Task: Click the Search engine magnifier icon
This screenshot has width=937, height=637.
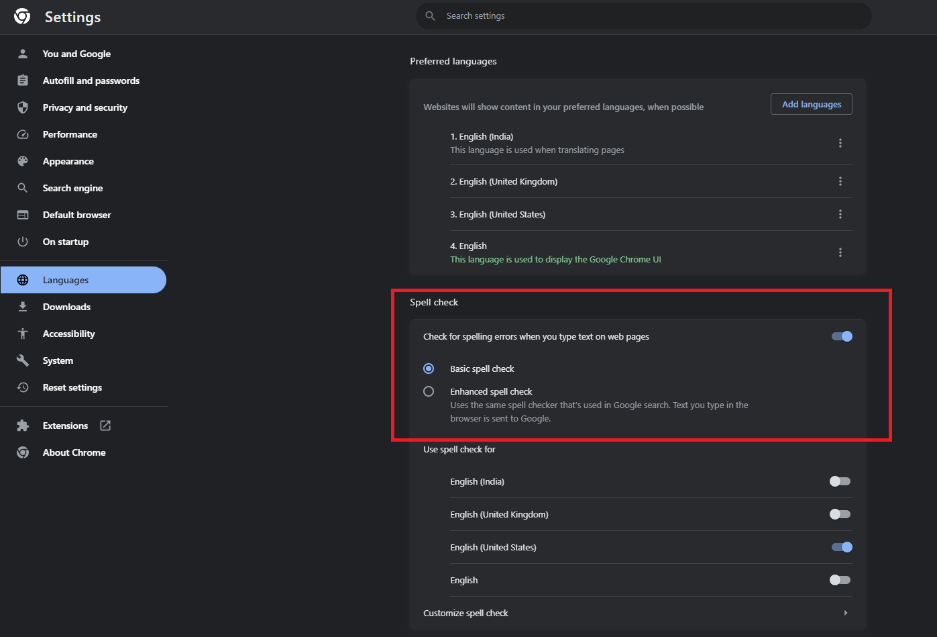Action: pyautogui.click(x=23, y=188)
